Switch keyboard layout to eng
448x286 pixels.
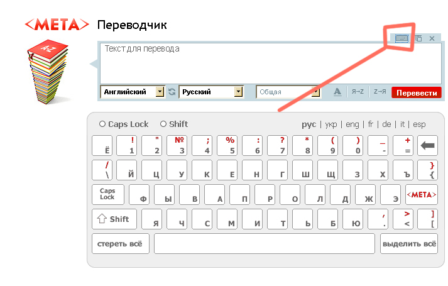[352, 124]
